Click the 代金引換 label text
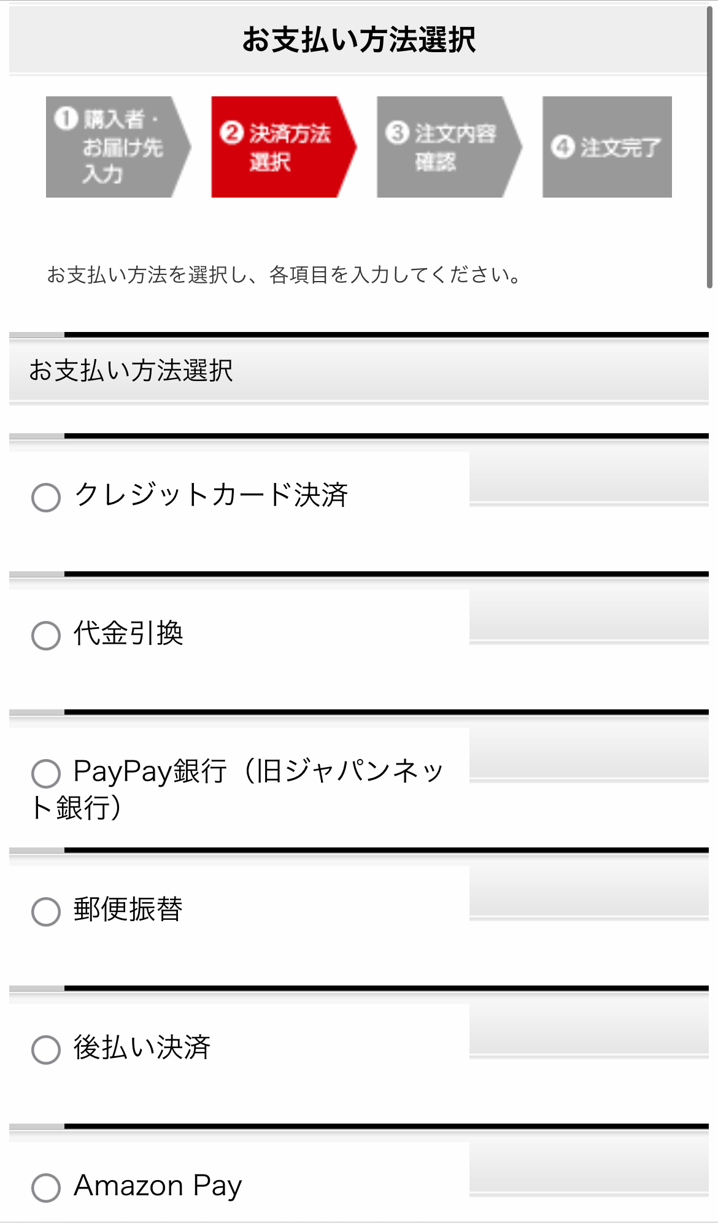Screen dimensions: 718x1223 tap(128, 633)
